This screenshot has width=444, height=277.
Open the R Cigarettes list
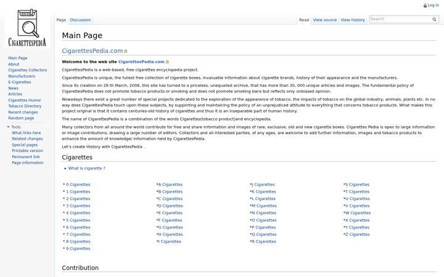(x=264, y=241)
